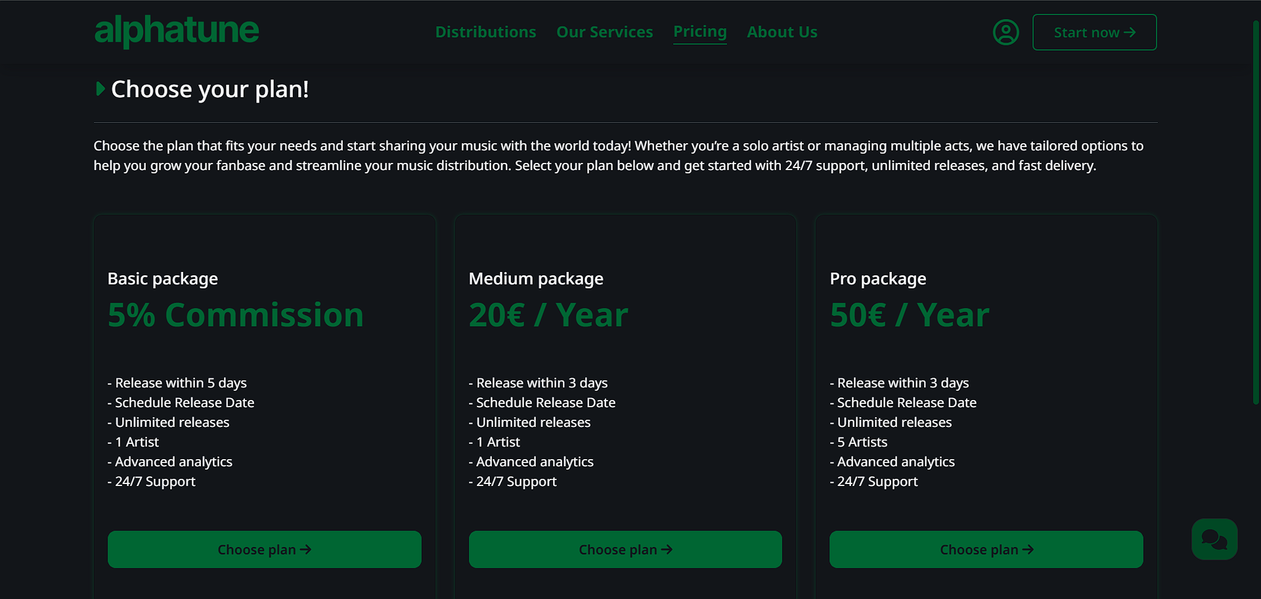Screen dimensions: 1261x599
Task: Click the page's vertical scrollbar
Action: pos(1255,210)
